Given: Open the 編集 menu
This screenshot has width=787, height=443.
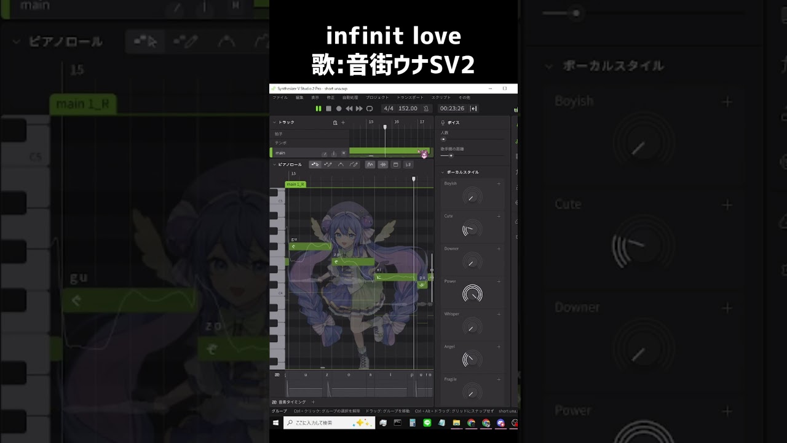Looking at the screenshot, I should (x=299, y=97).
